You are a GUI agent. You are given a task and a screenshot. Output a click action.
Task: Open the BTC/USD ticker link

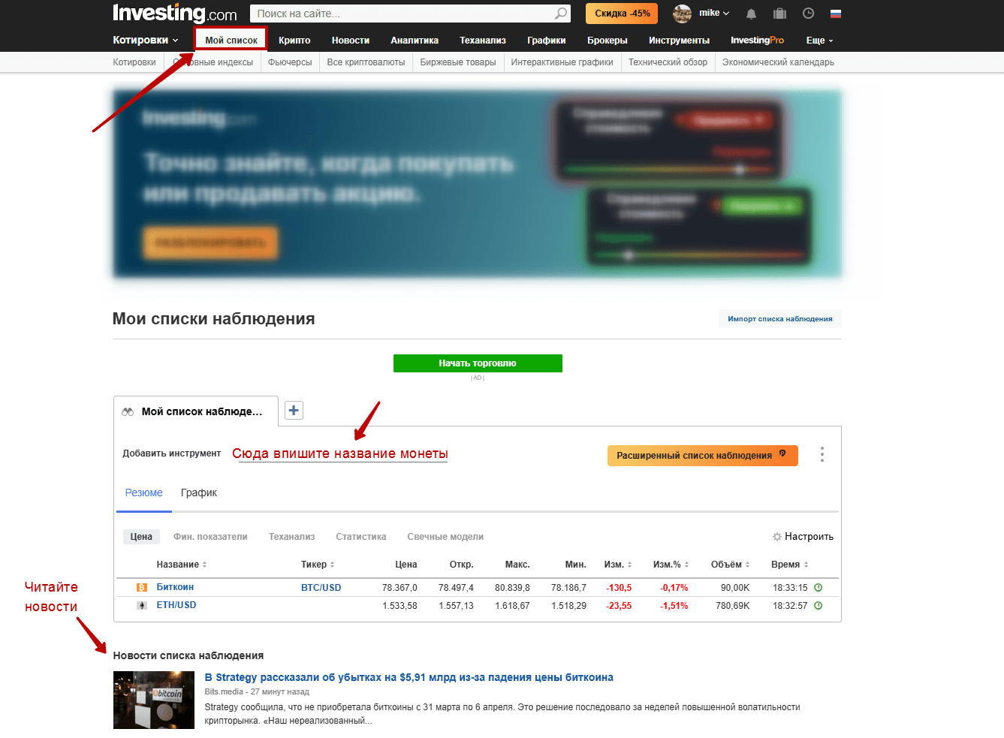pyautogui.click(x=321, y=588)
